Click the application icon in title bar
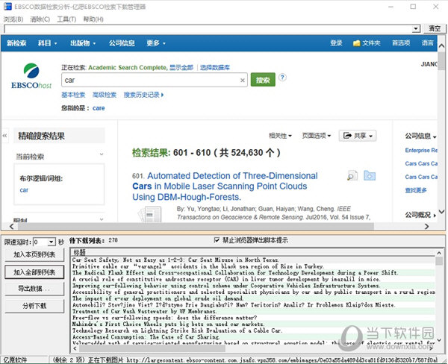Viewport: 448px width, 364px height. point(7,6)
